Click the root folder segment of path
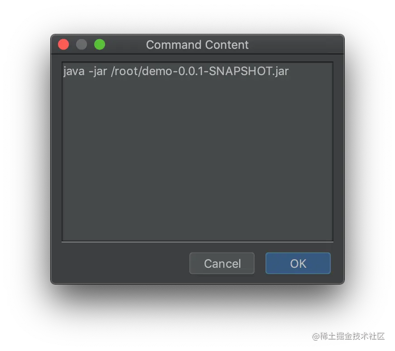Viewport: 395px width, 351px height. 126,71
